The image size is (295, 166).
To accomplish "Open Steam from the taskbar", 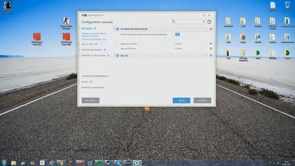I will 109,163.
